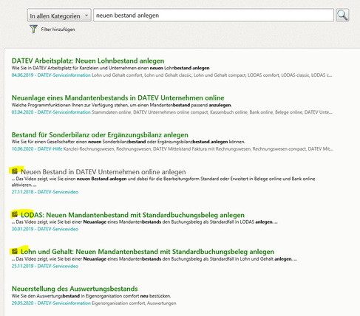Click video icon beside Lohn und Gehalt result
Viewport: 360px width, 316px height.
click(x=15, y=251)
